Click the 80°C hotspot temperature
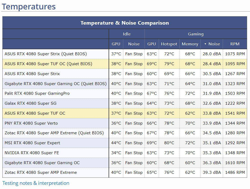Image resolution: width=250 pixels, height=189 pixels. [x=169, y=143]
